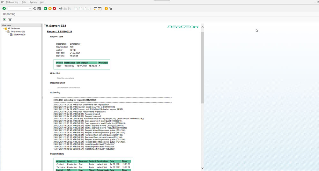Click the 'last change' column header
The image size is (319, 171).
(87, 63)
